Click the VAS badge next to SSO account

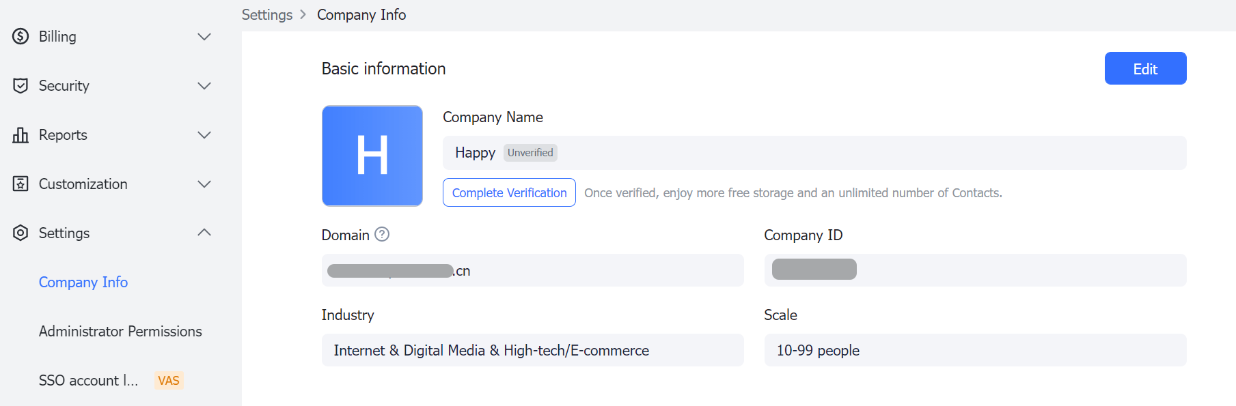(x=168, y=380)
